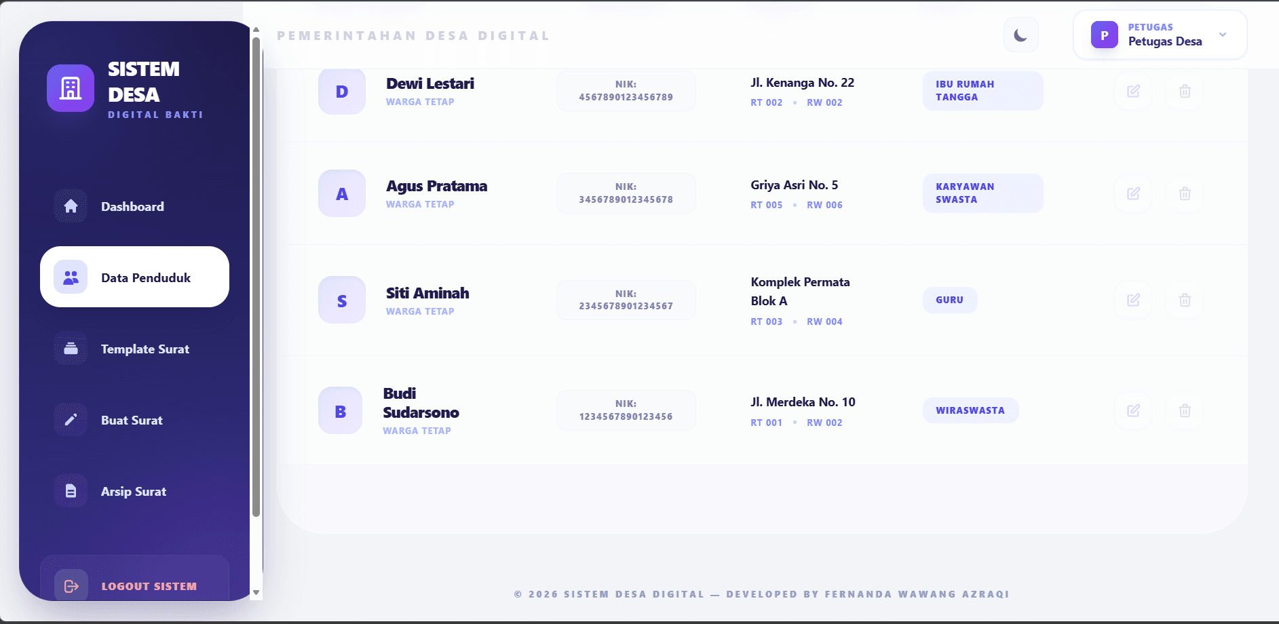Navigate to Arsip Surat
This screenshot has width=1279, height=624.
134,491
